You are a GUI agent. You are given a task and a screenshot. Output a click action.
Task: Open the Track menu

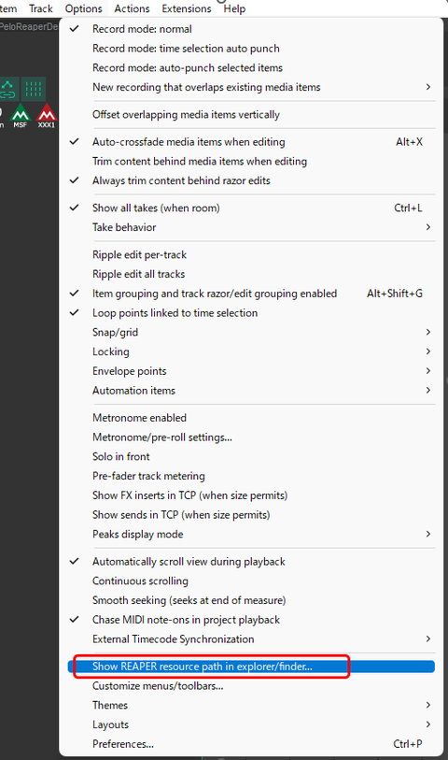pos(41,8)
